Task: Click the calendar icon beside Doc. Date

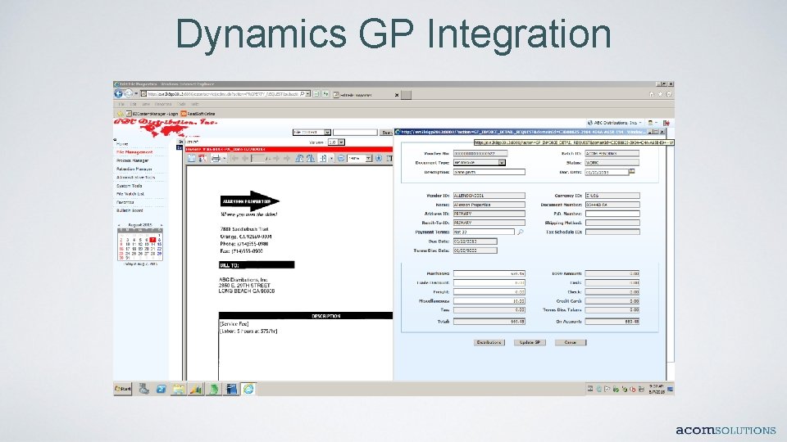Action: click(632, 171)
